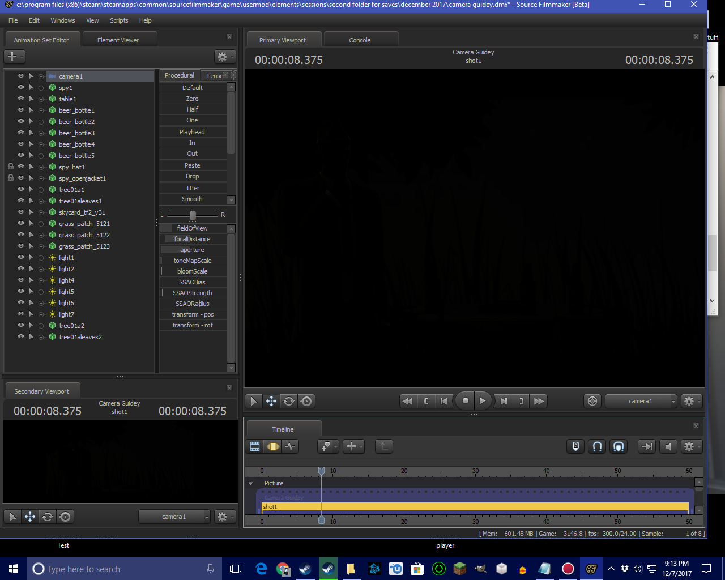The width and height of the screenshot is (725, 580).
Task: Expand the tree01a1 tree node
Action: click(x=41, y=190)
